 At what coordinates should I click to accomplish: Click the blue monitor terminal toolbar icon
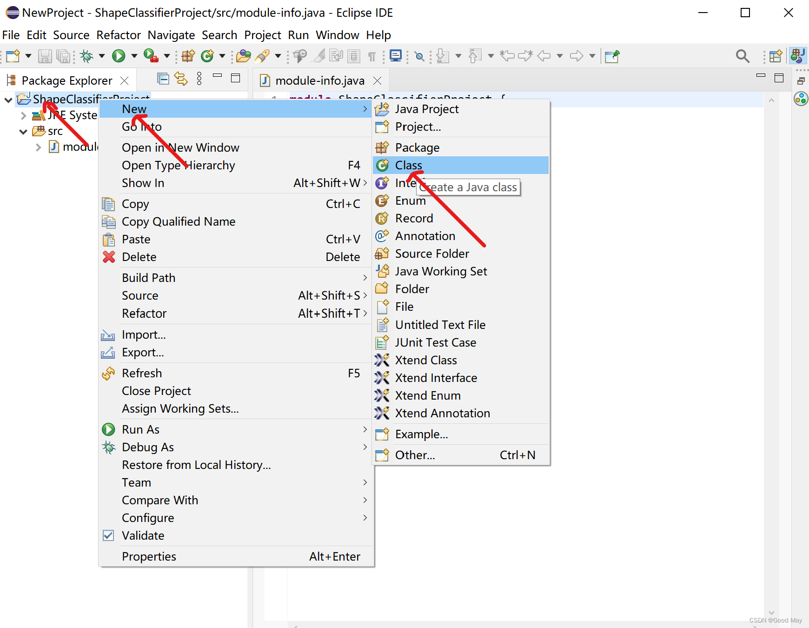396,56
